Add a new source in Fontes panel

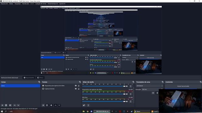43,105
